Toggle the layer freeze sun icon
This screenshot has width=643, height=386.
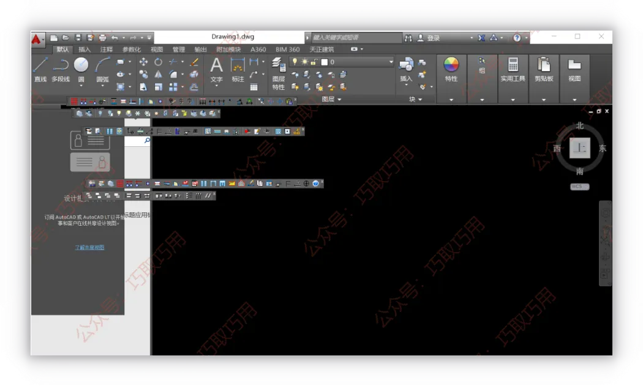(304, 62)
